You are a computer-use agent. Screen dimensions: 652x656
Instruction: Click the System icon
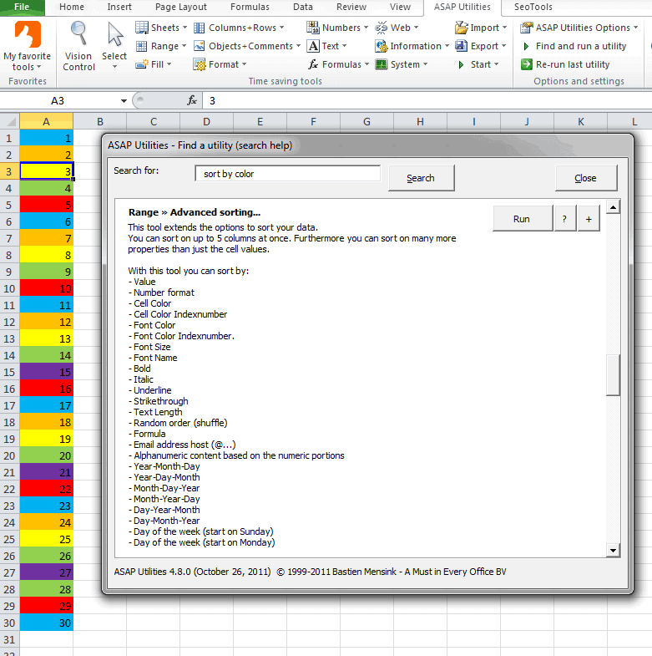(x=382, y=64)
